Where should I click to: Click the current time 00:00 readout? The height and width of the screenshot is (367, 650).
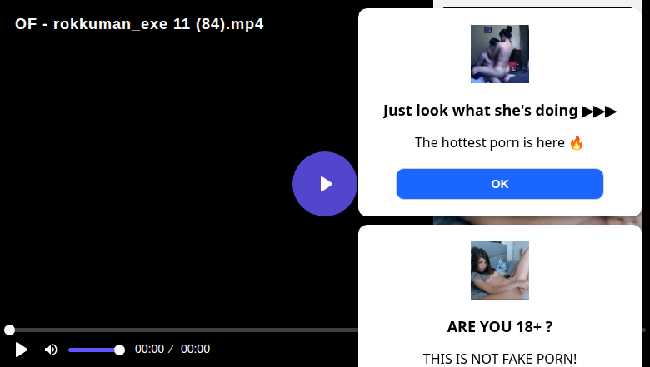[149, 349]
